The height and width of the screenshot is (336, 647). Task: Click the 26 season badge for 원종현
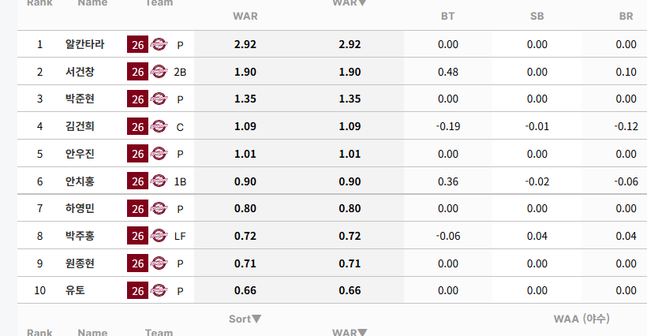pos(137,263)
